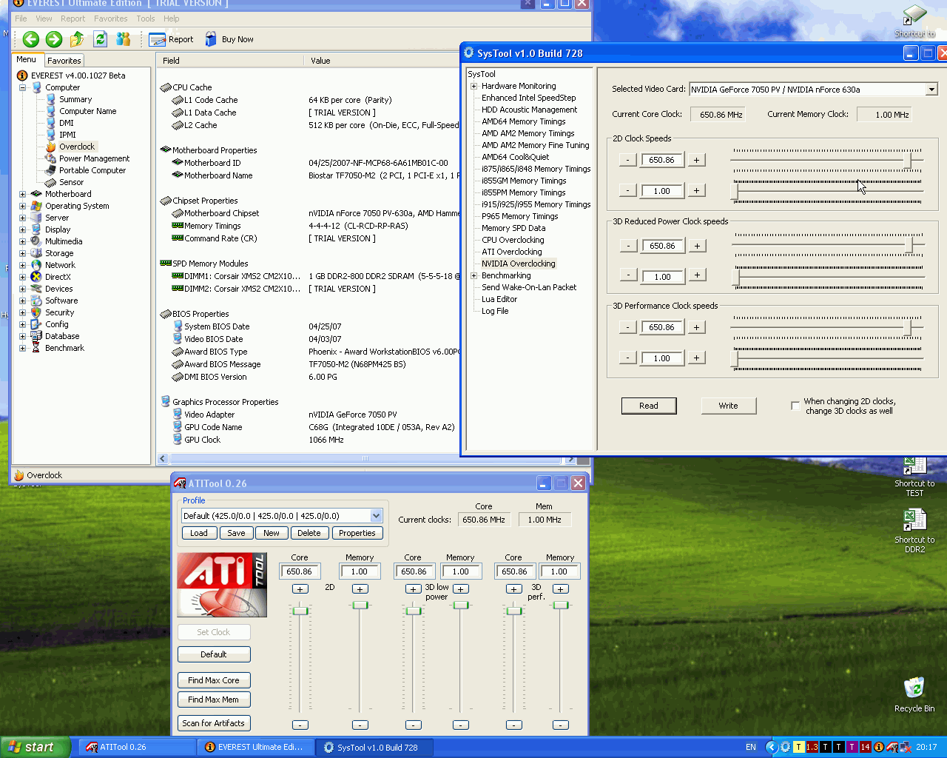Click the Storage icon in EVEREST tree
The width and height of the screenshot is (947, 758).
tap(36, 253)
